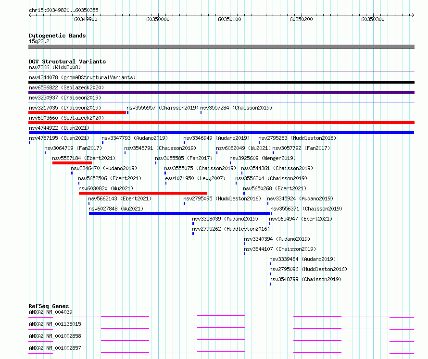Image resolution: width=428 pixels, height=359 pixels.
Task: Open nsv3556304 (Chaisson2019) variant
Action: pos(271,178)
